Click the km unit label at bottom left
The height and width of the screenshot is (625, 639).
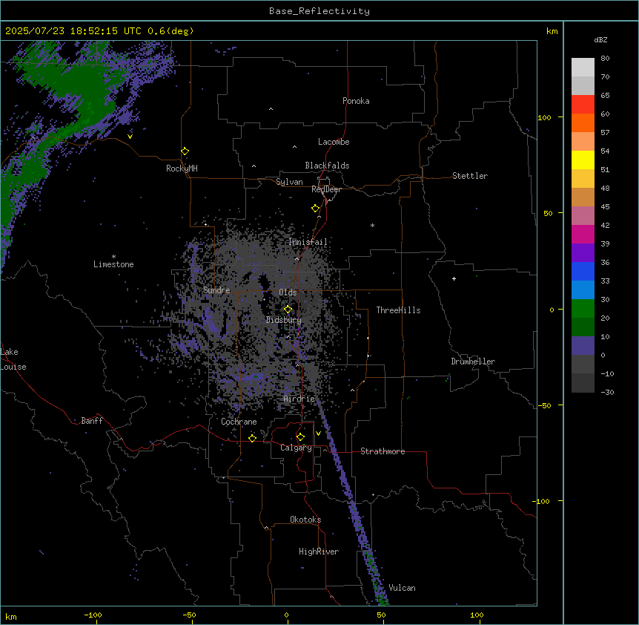(x=11, y=616)
